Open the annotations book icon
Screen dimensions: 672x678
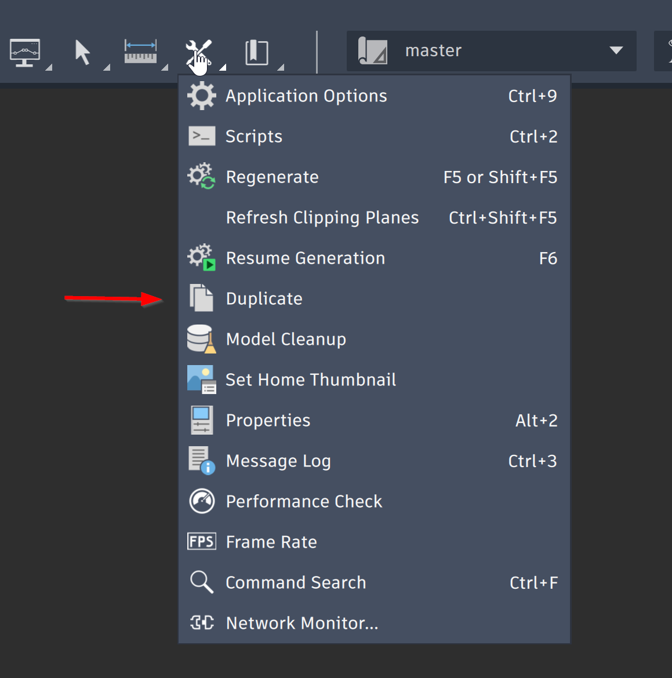(x=256, y=52)
